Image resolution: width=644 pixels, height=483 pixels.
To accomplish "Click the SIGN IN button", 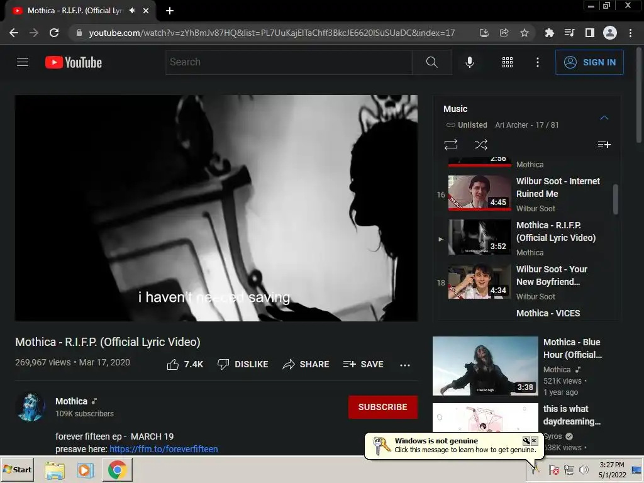I will [x=589, y=62].
